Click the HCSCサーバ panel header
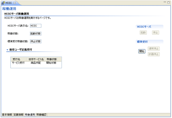 point(149,27)
